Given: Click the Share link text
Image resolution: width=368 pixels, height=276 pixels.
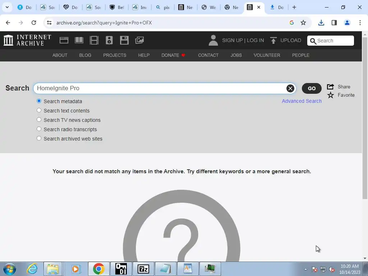Looking at the screenshot, I should point(344,87).
